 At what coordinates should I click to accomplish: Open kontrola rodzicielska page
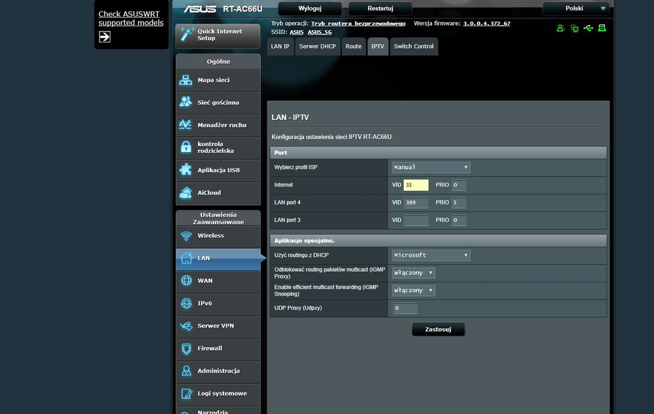pyautogui.click(x=218, y=148)
